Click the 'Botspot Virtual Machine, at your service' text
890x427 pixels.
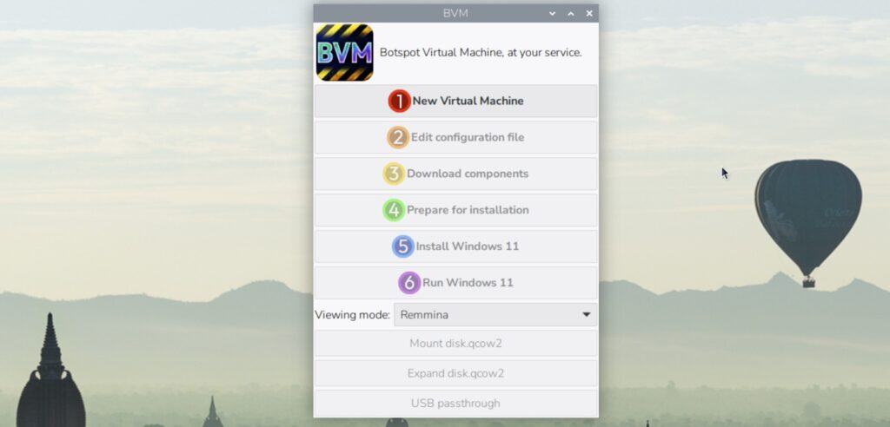click(481, 52)
